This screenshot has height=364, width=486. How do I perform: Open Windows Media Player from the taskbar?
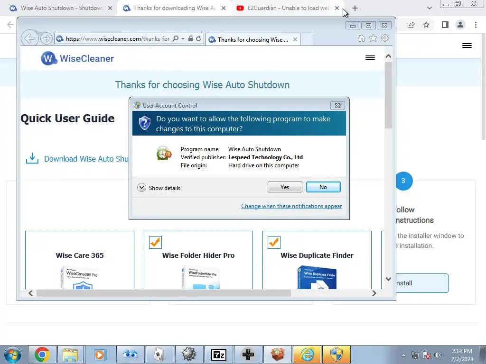click(100, 355)
